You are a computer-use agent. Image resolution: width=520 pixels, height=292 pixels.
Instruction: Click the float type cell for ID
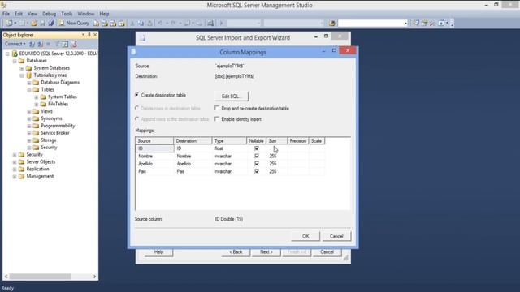pyautogui.click(x=229, y=148)
